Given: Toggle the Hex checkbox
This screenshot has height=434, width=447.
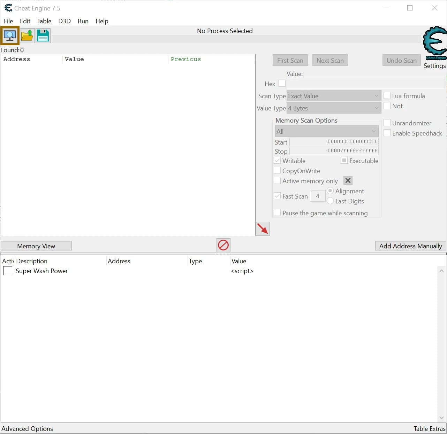Looking at the screenshot, I should pos(282,83).
